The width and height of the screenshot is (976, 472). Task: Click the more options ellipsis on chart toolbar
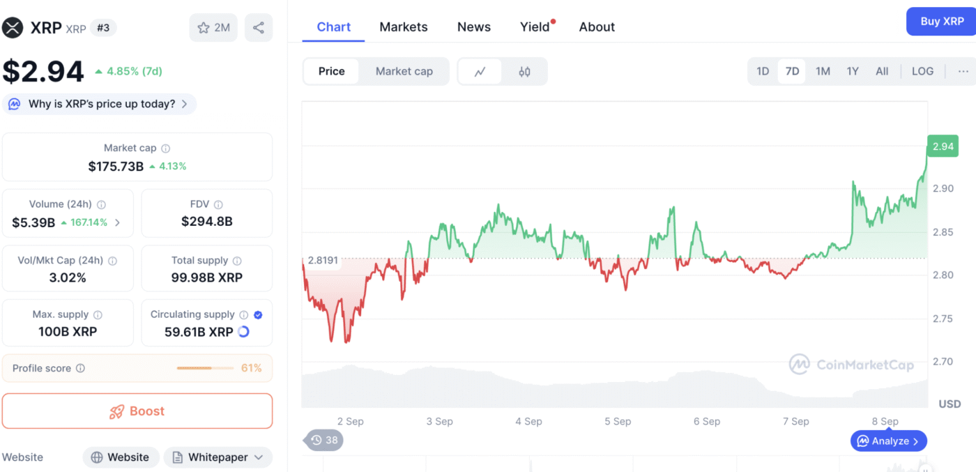(963, 71)
